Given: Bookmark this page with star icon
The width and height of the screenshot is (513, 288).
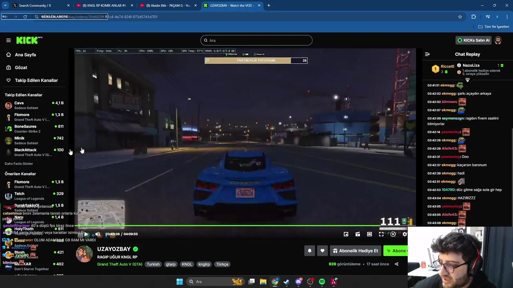Looking at the screenshot, I should point(460,17).
